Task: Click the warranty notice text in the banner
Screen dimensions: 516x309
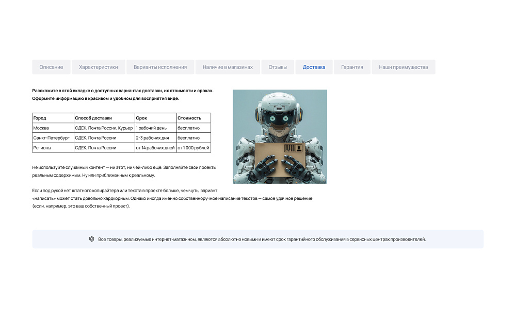Action: tap(262, 239)
